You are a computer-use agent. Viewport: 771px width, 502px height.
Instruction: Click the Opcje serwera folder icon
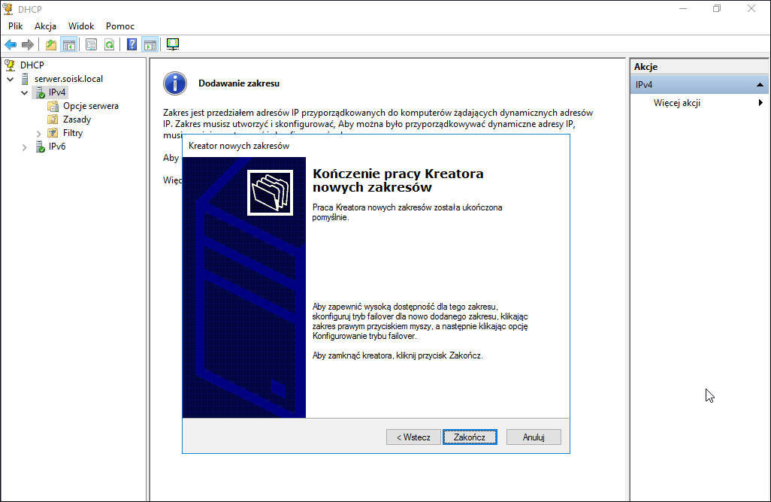[53, 106]
